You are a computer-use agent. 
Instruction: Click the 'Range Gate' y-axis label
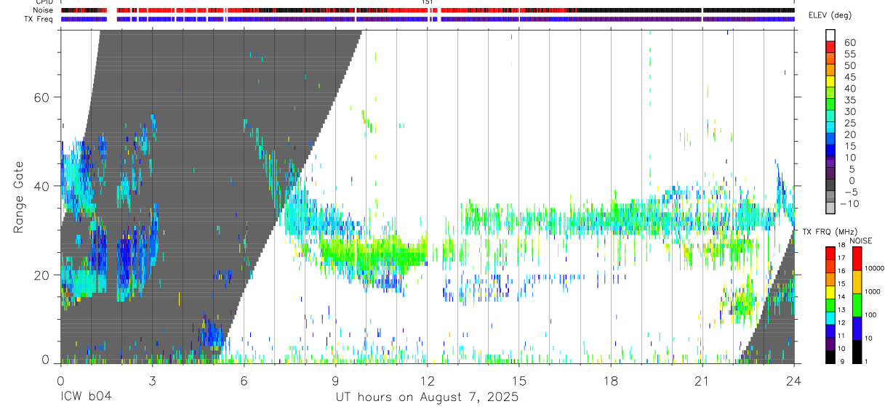(18, 196)
